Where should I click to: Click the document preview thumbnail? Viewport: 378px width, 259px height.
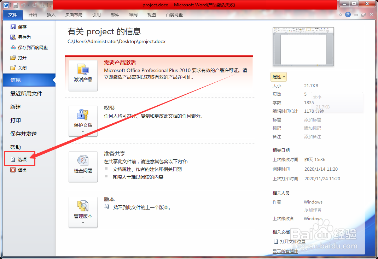pos(303,47)
